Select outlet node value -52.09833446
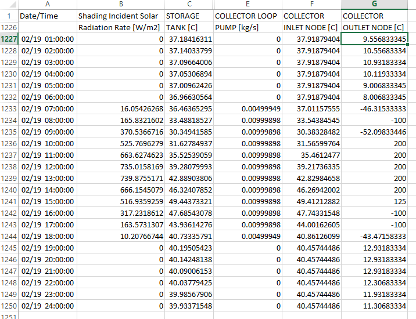This screenshot has height=319, width=416. [374, 132]
